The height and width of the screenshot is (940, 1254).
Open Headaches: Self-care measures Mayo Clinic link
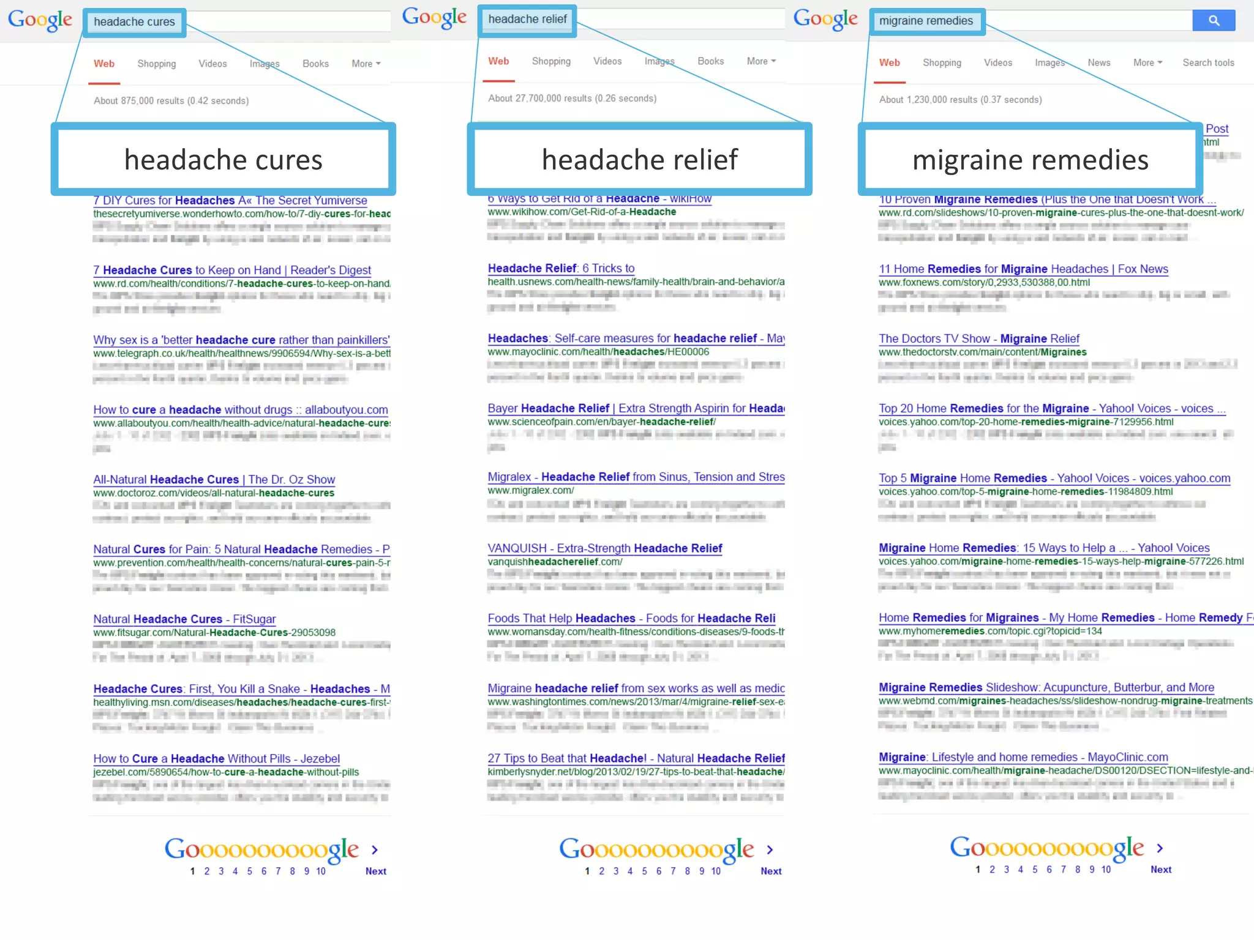pyautogui.click(x=636, y=338)
